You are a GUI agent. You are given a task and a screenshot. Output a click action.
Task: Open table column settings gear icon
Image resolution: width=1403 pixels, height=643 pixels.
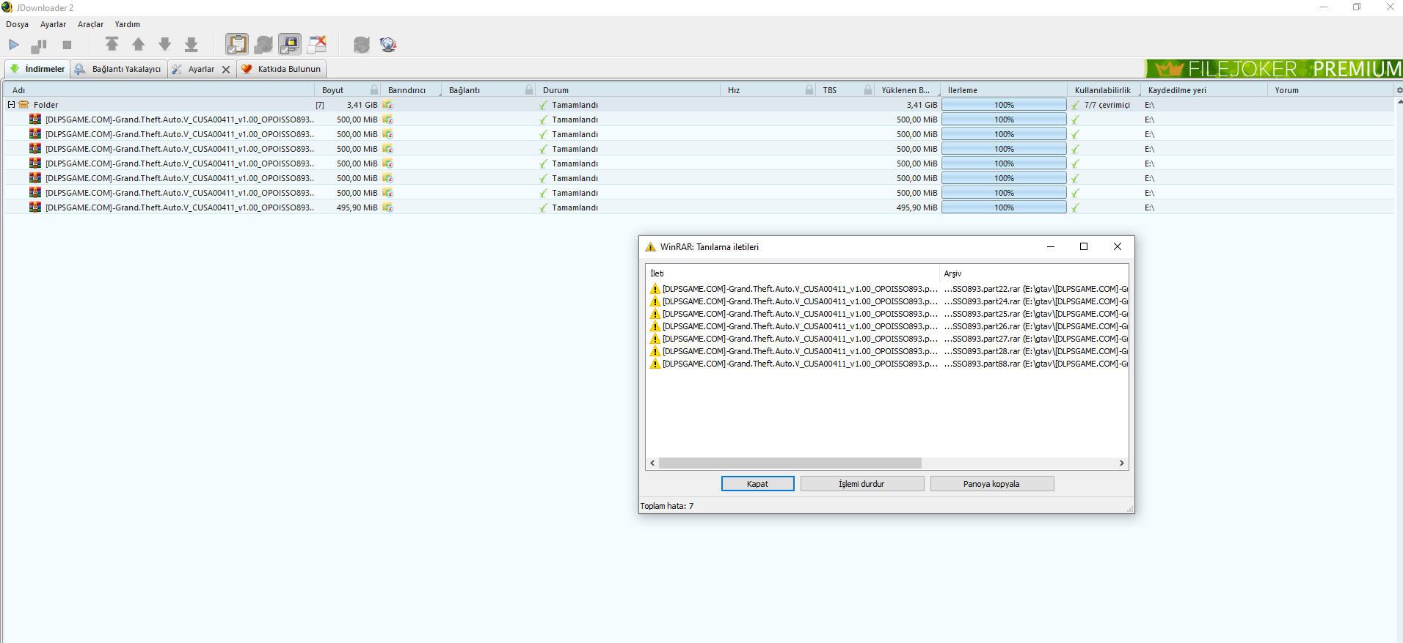(1399, 90)
